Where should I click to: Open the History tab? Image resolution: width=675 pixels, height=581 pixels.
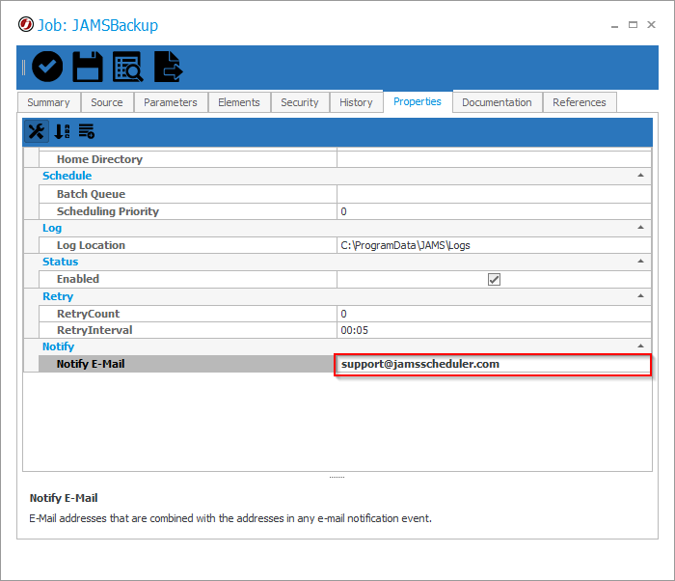pyautogui.click(x=356, y=102)
